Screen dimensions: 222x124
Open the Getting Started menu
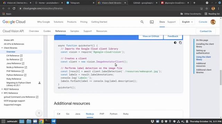click(x=99, y=22)
